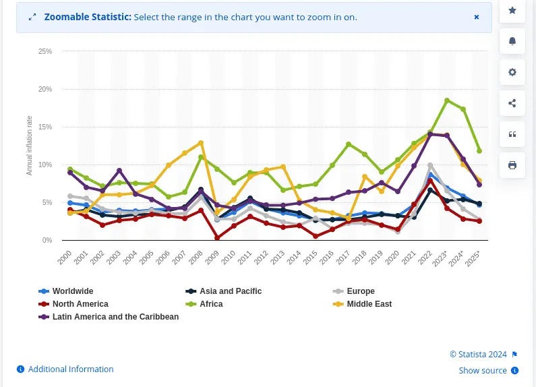Click the quotation cite icon

pos(512,134)
